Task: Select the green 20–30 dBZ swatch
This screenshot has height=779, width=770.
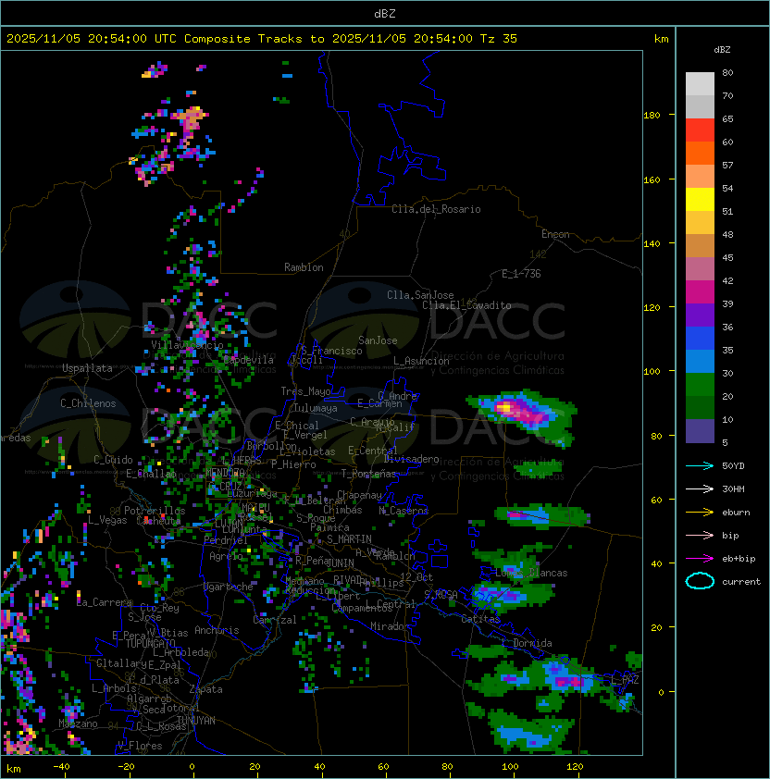Action: [x=700, y=384]
